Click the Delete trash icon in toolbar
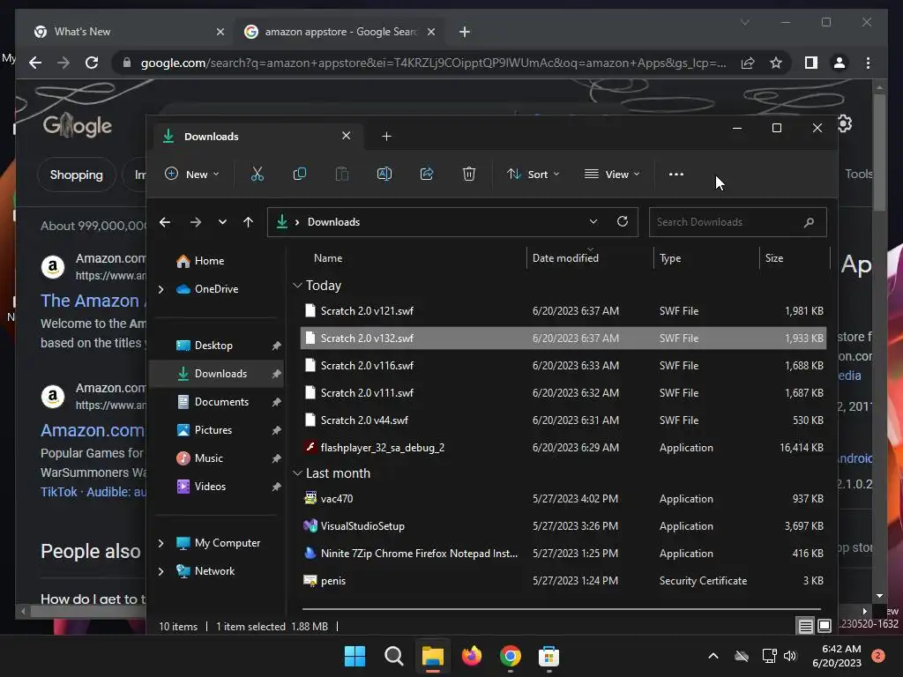This screenshot has height=677, width=903. (x=469, y=174)
